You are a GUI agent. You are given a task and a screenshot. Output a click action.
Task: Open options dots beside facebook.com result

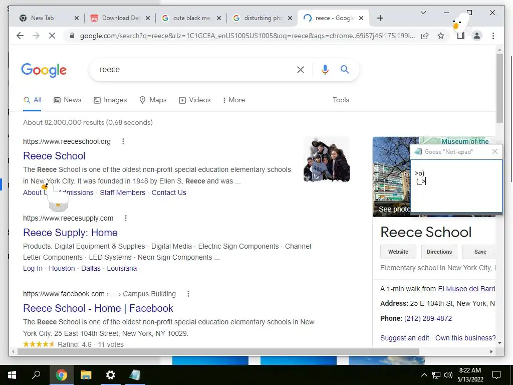pos(188,294)
